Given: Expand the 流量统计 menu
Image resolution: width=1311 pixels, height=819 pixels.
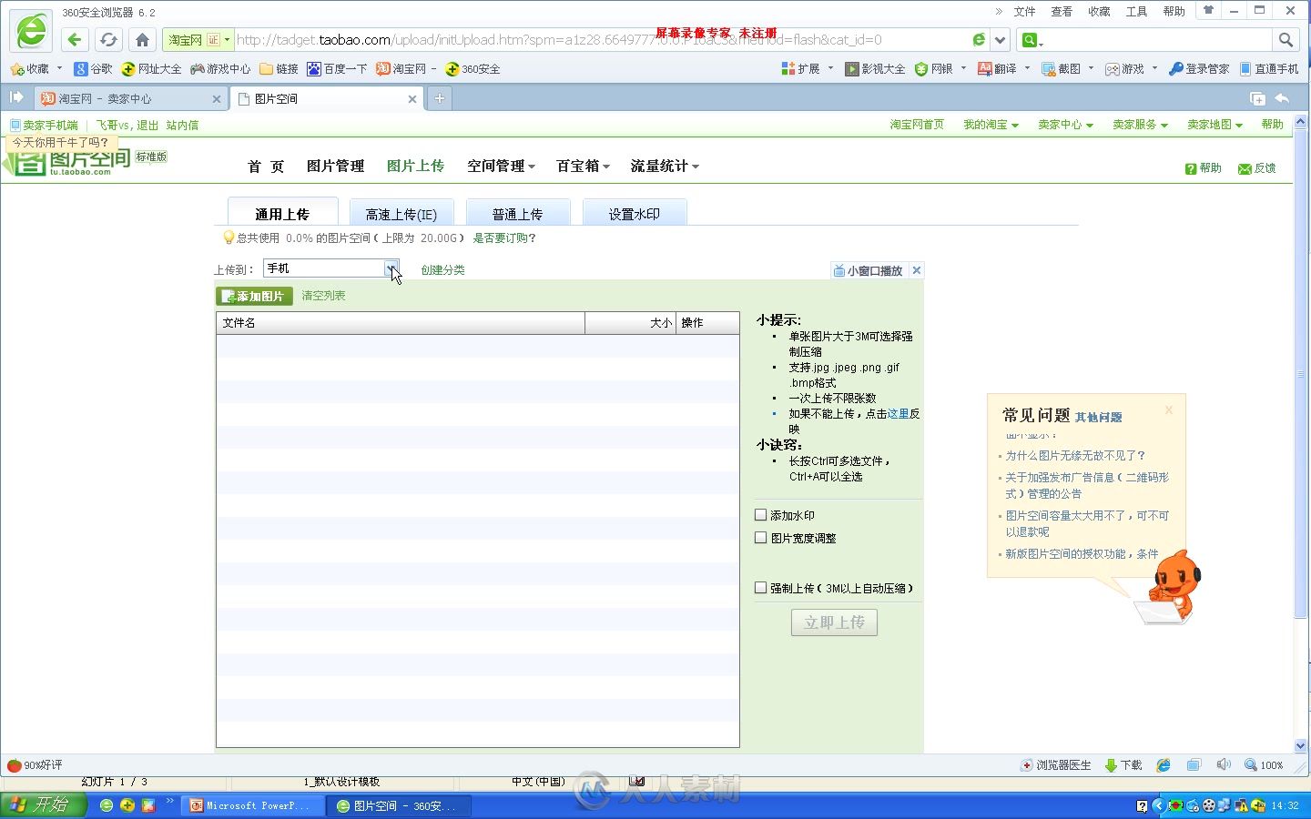Looking at the screenshot, I should coord(665,166).
